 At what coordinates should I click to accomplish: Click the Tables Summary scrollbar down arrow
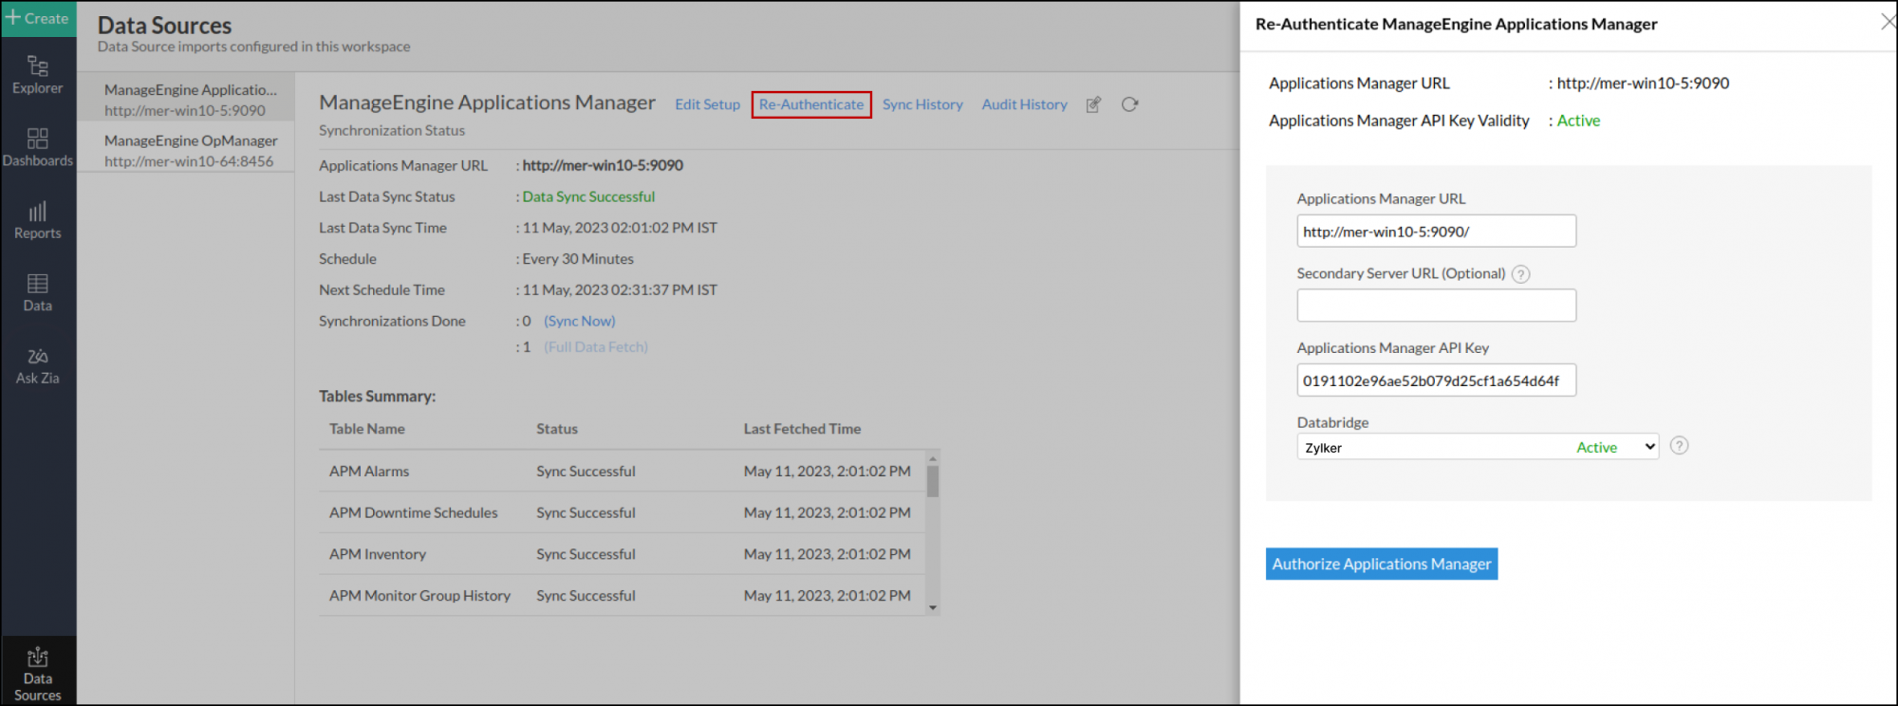933,607
